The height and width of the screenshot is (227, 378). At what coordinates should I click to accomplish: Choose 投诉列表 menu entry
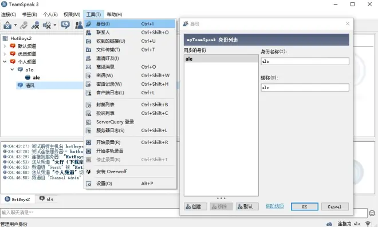[x=129, y=113]
